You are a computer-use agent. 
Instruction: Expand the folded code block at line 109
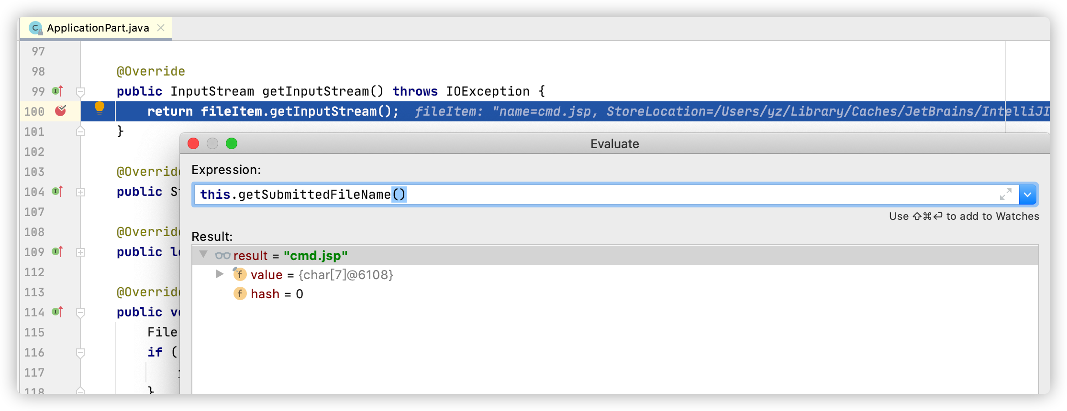pyautogui.click(x=80, y=252)
